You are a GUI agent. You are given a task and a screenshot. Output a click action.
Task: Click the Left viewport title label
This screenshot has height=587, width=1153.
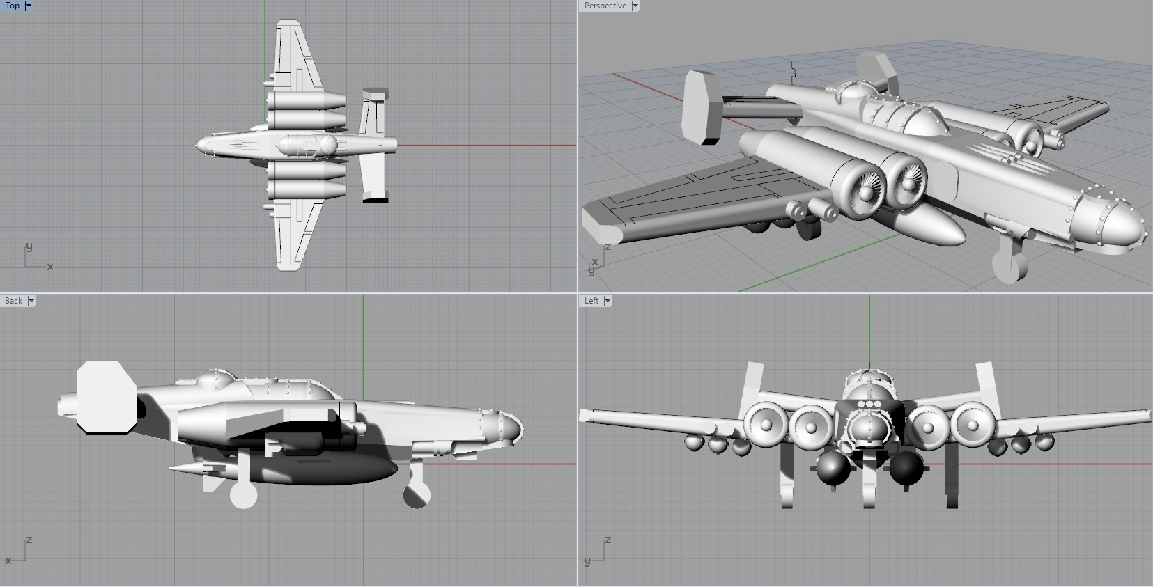[x=591, y=301]
